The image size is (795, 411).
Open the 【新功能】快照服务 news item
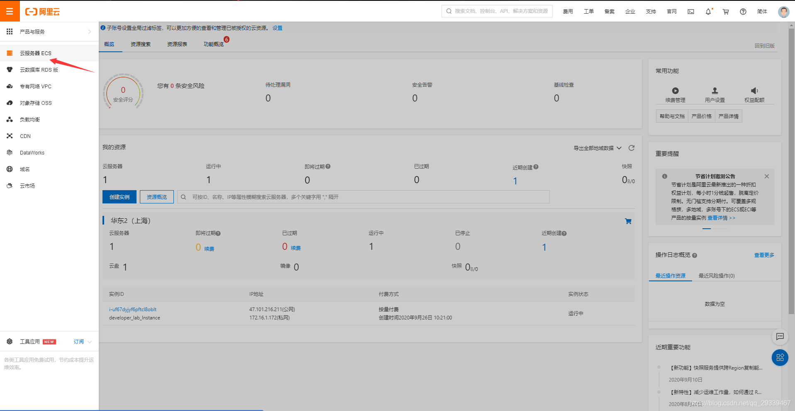click(x=717, y=368)
